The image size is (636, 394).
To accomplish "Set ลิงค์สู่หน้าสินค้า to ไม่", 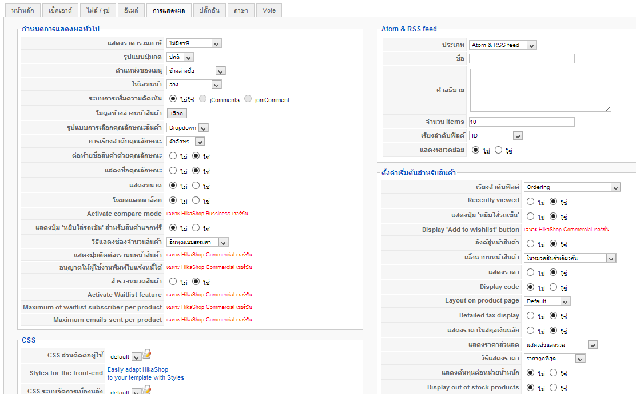I will [530, 244].
